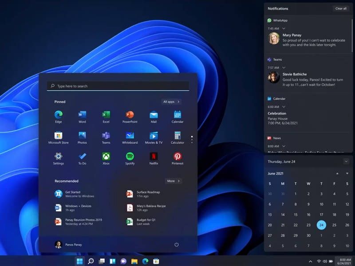This screenshot has width=355, height=266.
Task: Open Panay Reunion Photos 2019 presentation
Action: pyautogui.click(x=78, y=222)
